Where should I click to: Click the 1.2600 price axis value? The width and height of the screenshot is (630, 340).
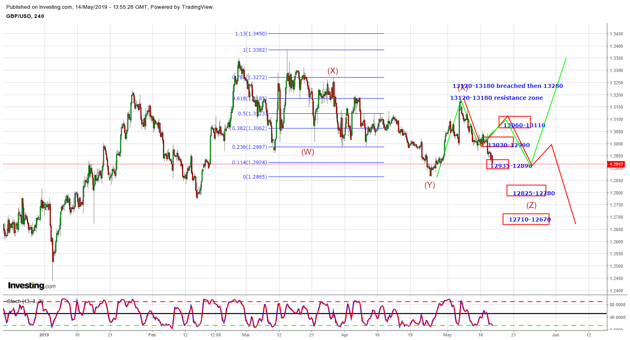[x=616, y=242]
